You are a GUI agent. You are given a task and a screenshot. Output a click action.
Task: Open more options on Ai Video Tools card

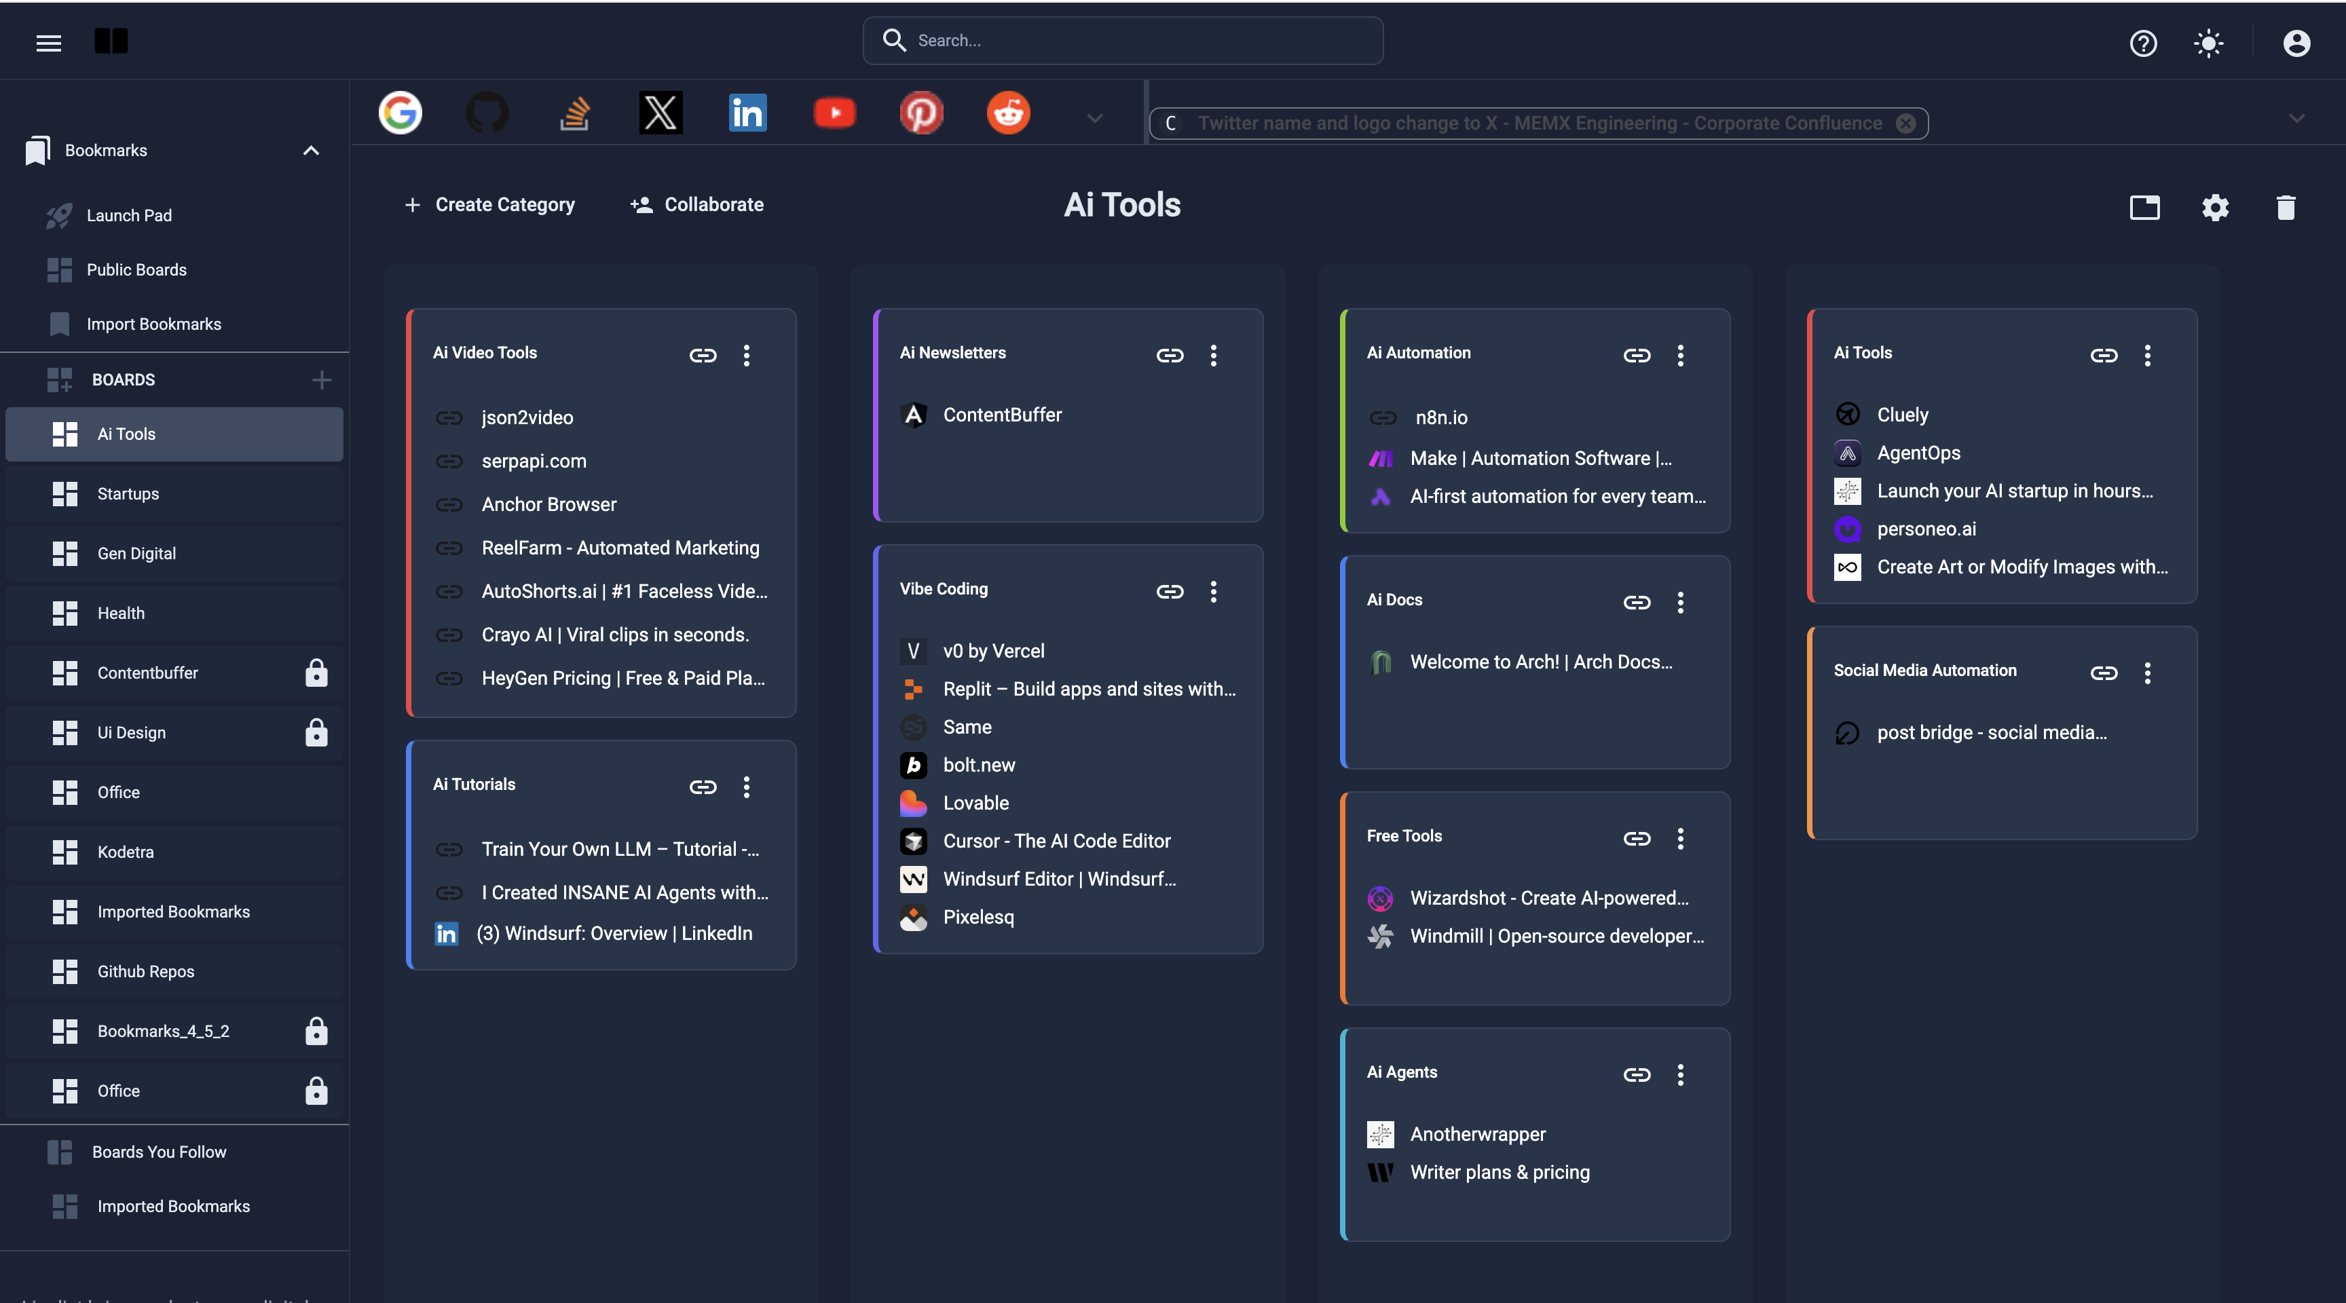pyautogui.click(x=746, y=355)
